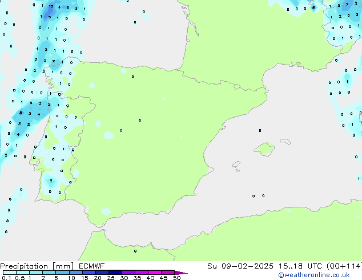
Task: Select the 2 to 5 mm legend color
Action: (49, 273)
